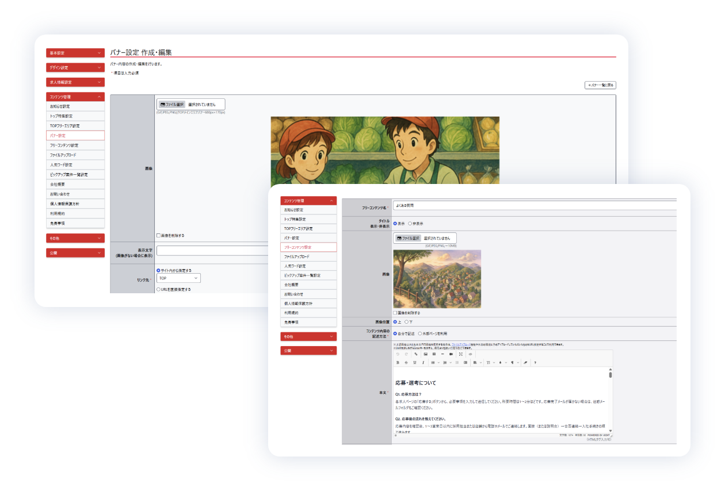Select the 下 radio button for image position

[x=406, y=322]
